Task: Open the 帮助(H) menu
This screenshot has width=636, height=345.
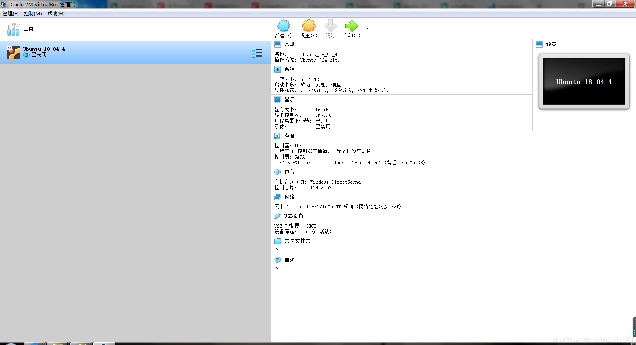Action: 56,14
